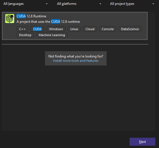Click the DataScience tag
Screen dimensions: 159x148
[x=130, y=29]
